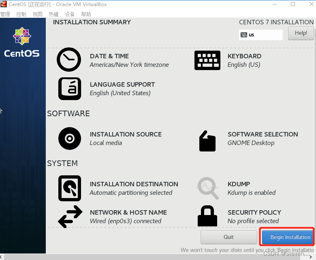This screenshot has width=316, height=260.
Task: Select the KEYBOARD label
Action: tap(244, 56)
